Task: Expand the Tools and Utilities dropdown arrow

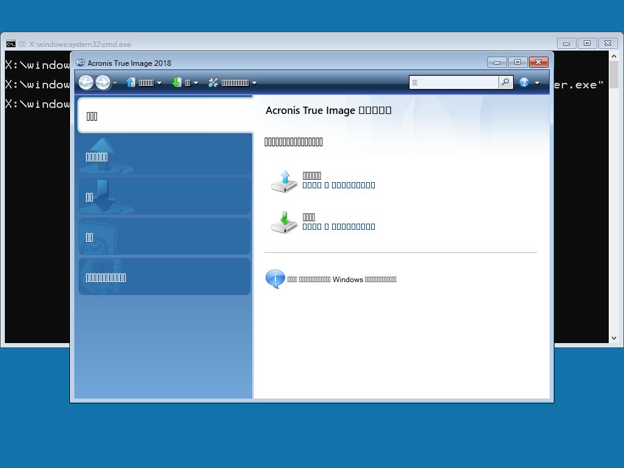Action: point(254,83)
